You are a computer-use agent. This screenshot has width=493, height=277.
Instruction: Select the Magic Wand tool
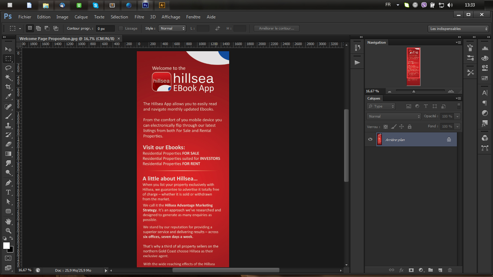pyautogui.click(x=8, y=77)
